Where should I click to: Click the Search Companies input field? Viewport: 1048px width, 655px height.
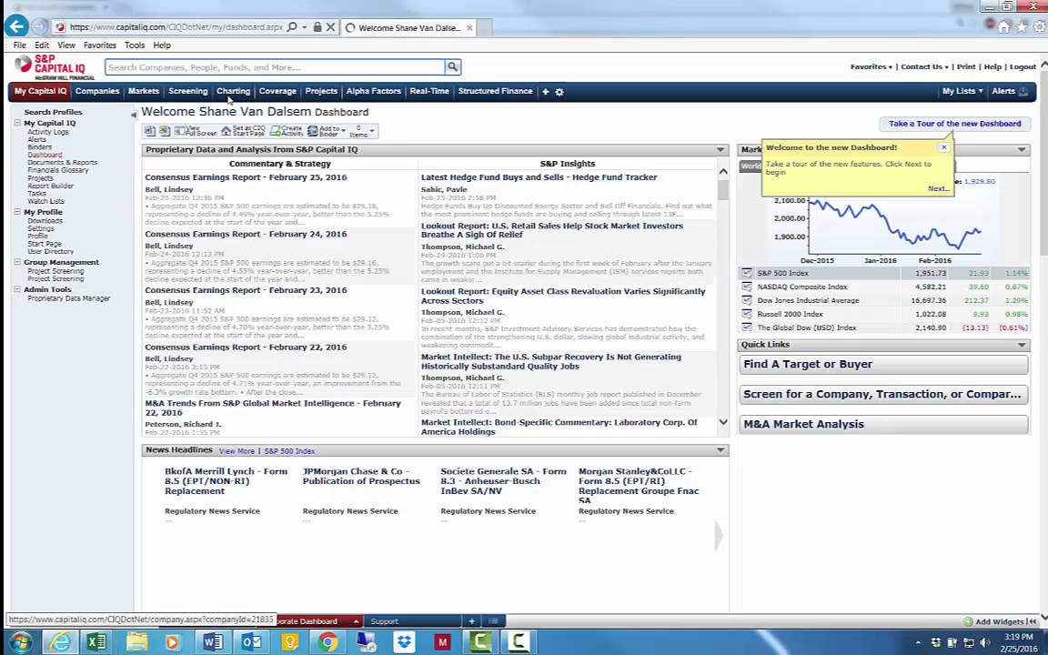[x=275, y=66]
